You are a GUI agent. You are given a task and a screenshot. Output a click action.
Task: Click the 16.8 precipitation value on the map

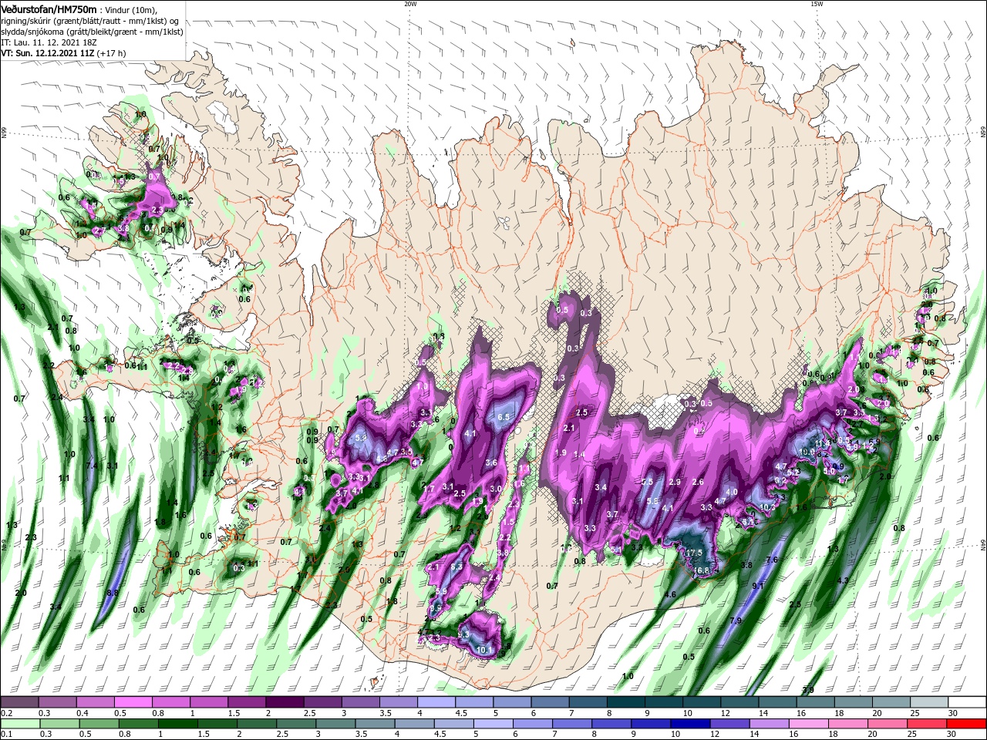pyautogui.click(x=700, y=570)
